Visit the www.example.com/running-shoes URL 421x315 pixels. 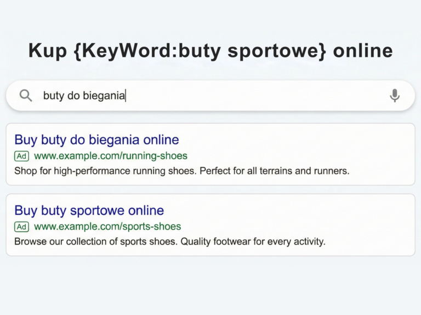click(110, 156)
